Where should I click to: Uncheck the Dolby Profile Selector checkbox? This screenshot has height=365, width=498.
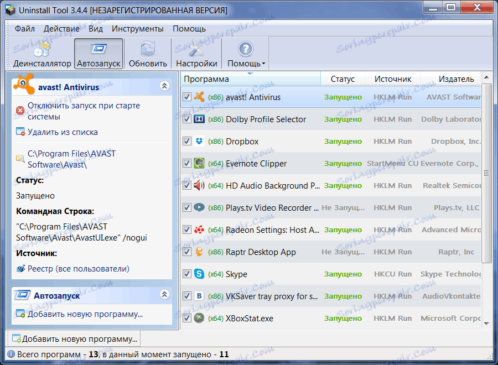(x=187, y=119)
